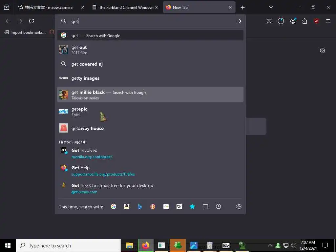Switch to The Furbland Channel Window tab
The width and height of the screenshot is (336, 252).
pos(126,7)
